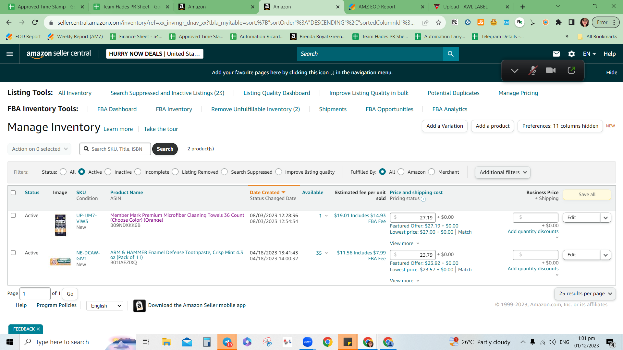Screen dimensions: 623x350
Task: Open the Listing Quality Dashboard
Action: 277,93
